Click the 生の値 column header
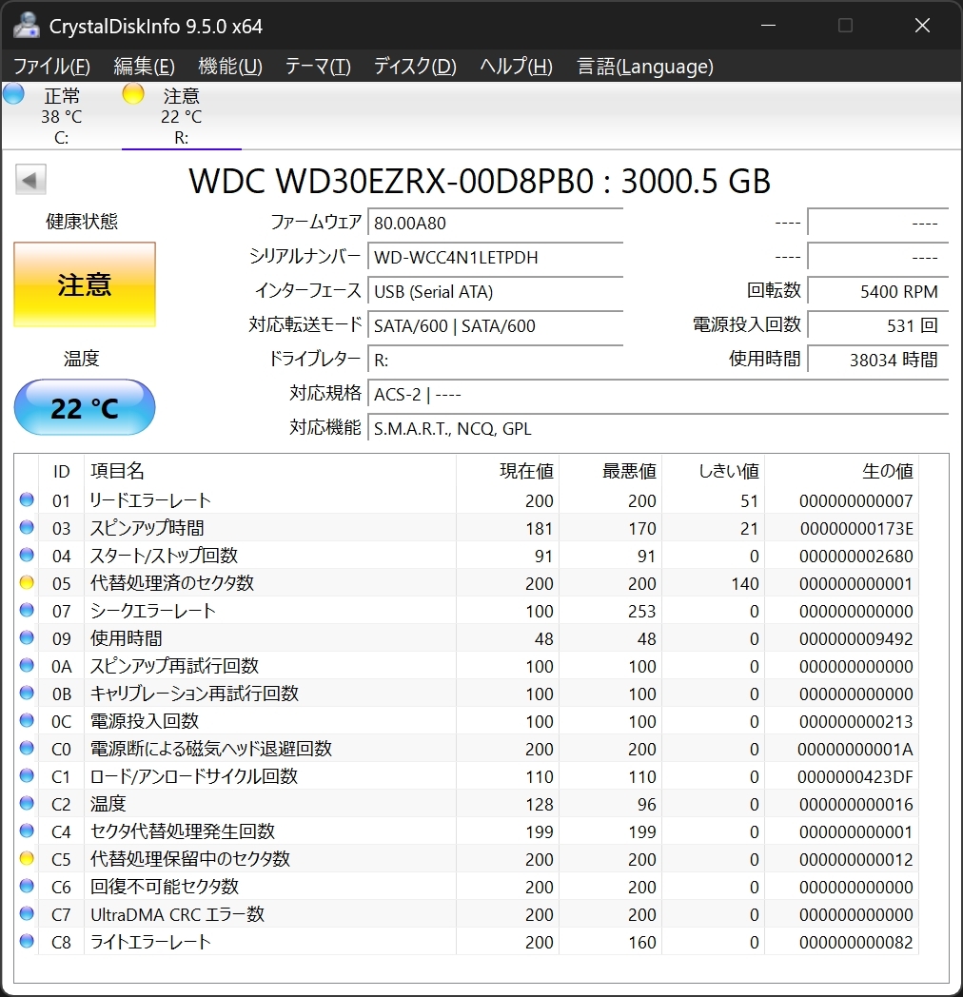 click(841, 471)
